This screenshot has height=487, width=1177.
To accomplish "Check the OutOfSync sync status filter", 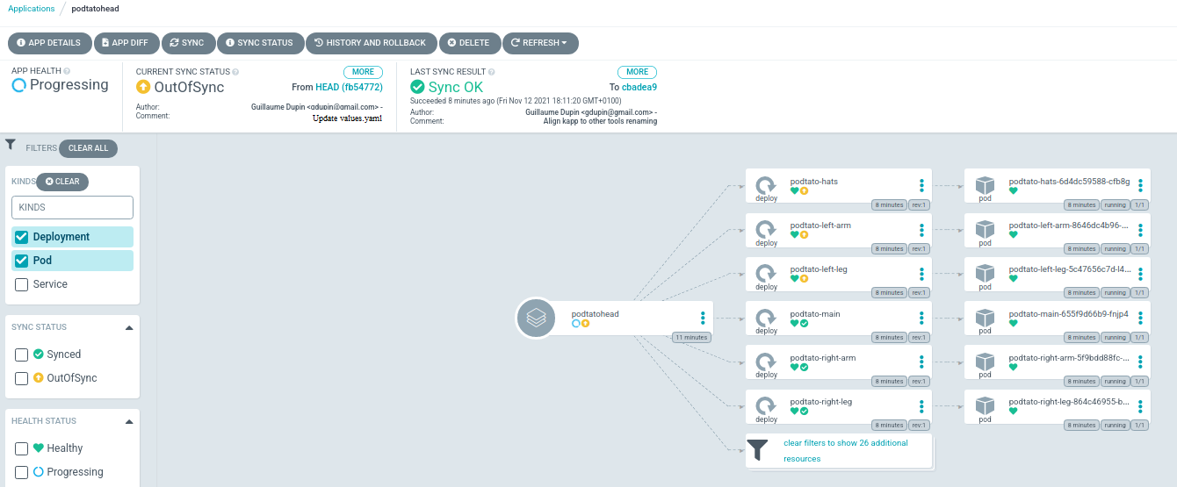I will [22, 378].
